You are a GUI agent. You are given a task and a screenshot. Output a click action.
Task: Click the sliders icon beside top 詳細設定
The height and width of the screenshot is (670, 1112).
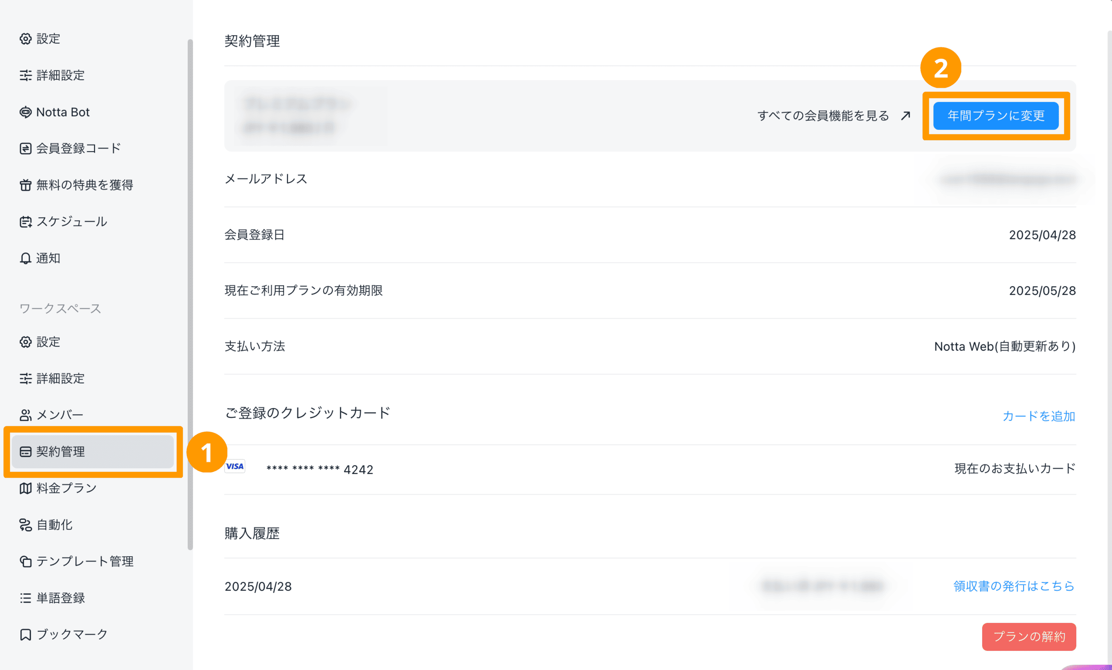tap(25, 75)
